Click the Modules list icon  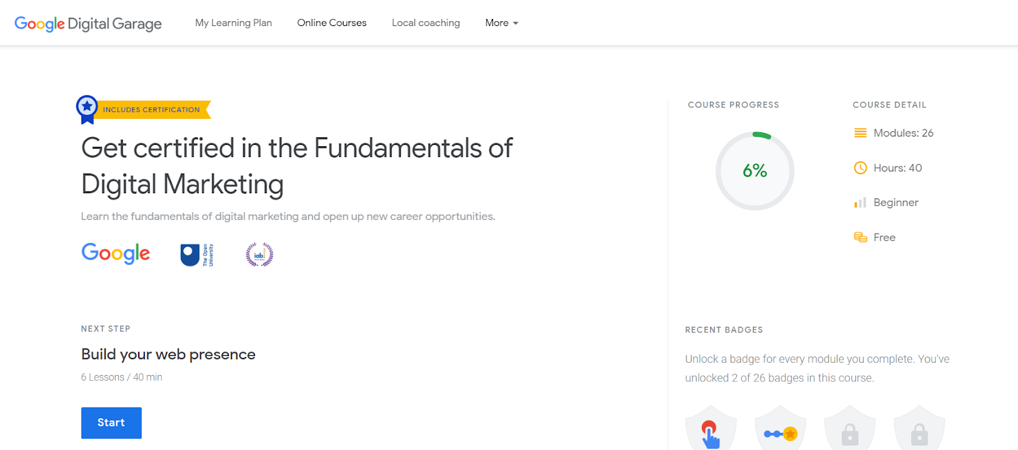(860, 133)
